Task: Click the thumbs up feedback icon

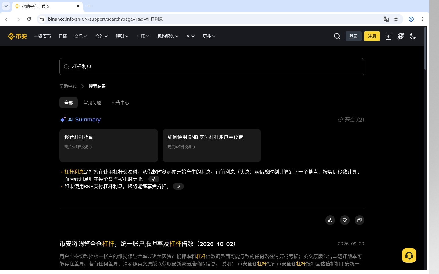Action: 330,220
